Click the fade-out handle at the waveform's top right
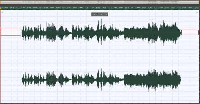 pos(197,12)
